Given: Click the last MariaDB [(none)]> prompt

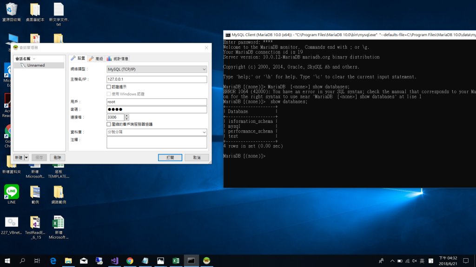Looking at the screenshot, I should 245,156.
